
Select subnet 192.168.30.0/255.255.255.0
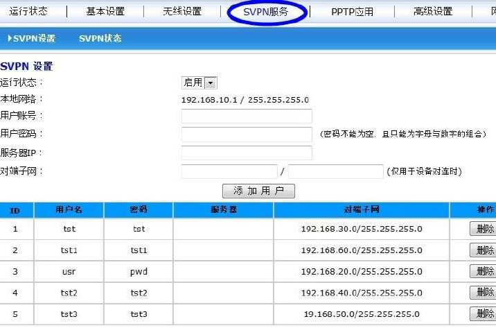[362, 229]
